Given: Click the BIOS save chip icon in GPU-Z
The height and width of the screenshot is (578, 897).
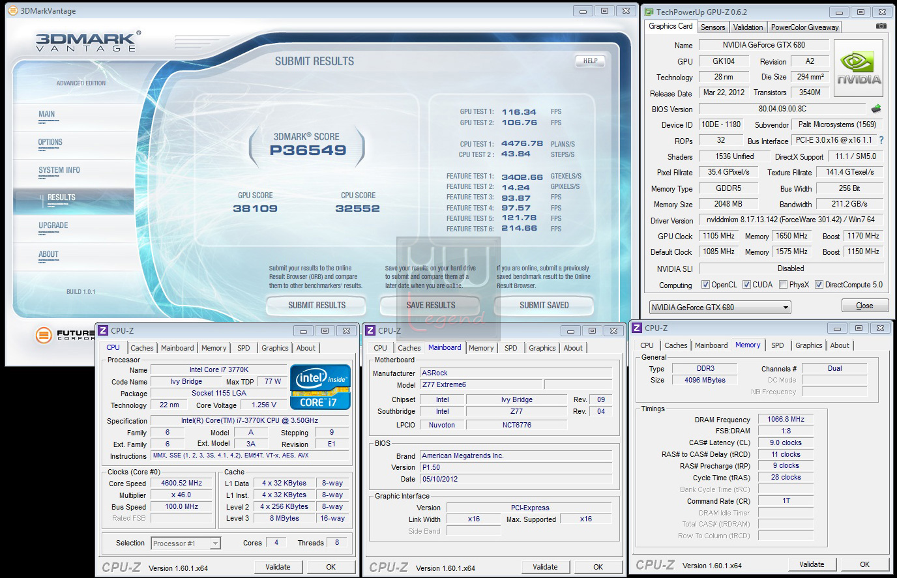Looking at the screenshot, I should click(876, 109).
